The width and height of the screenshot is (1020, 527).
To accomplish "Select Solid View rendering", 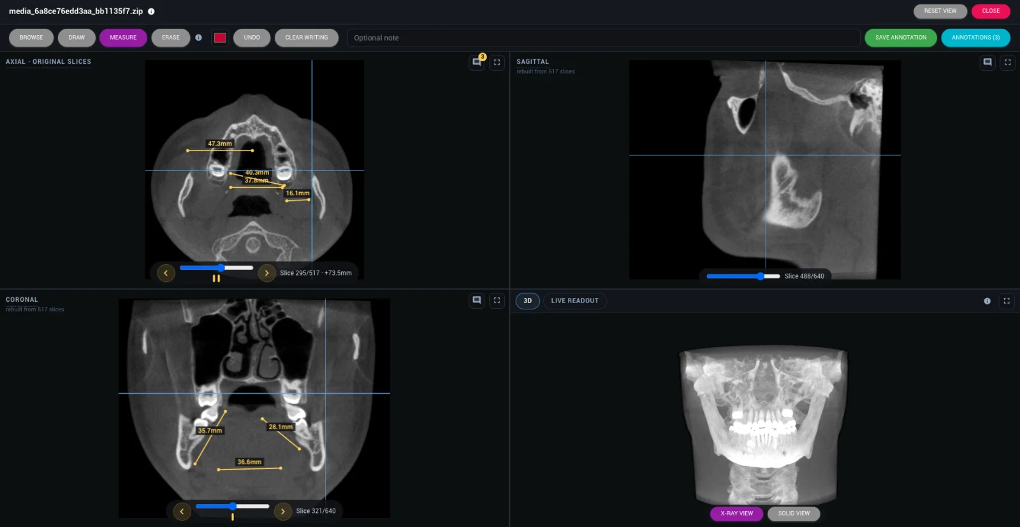I will point(794,514).
